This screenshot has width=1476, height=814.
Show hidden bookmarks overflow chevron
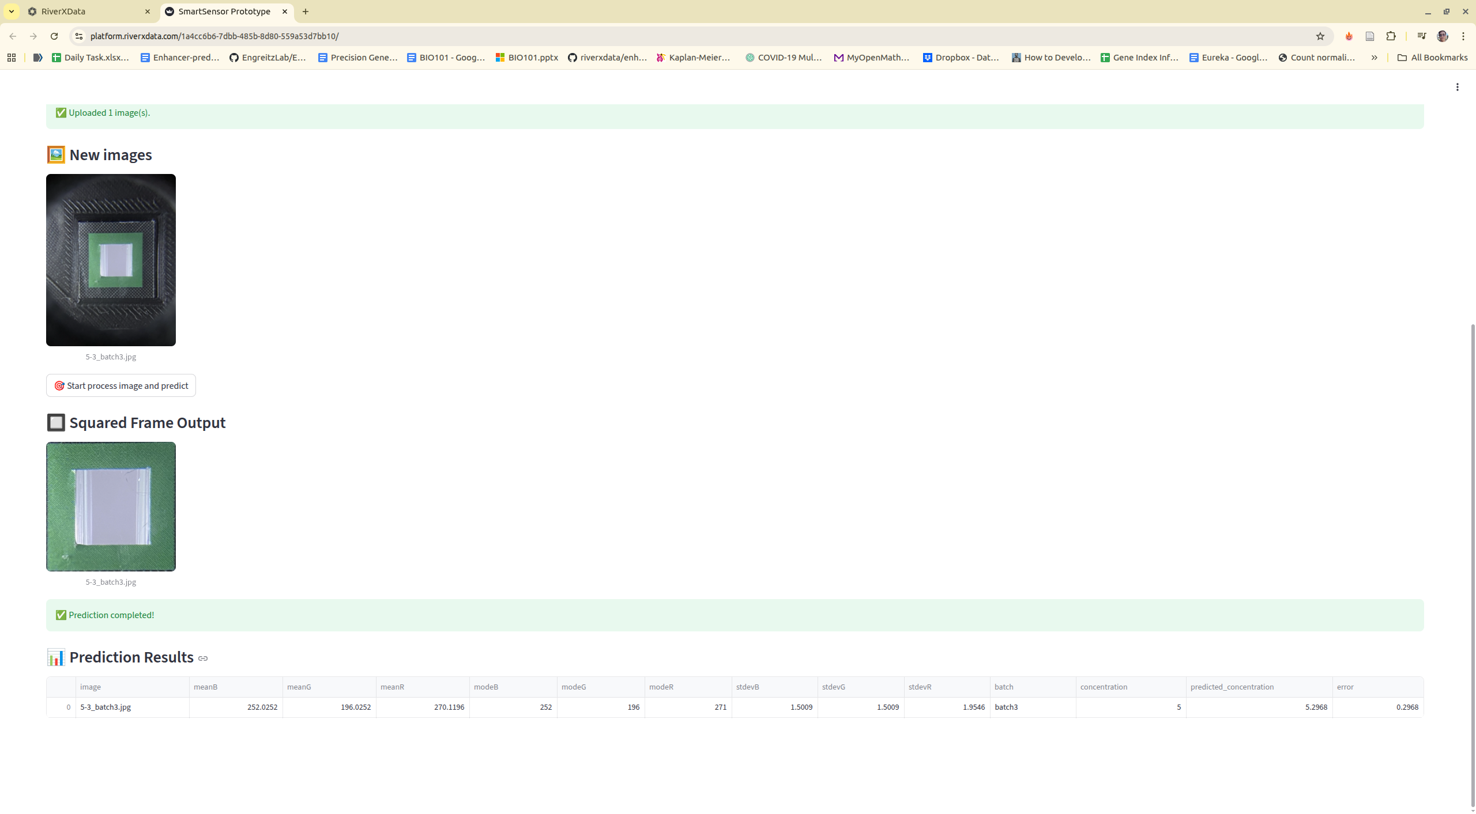pyautogui.click(x=1374, y=58)
